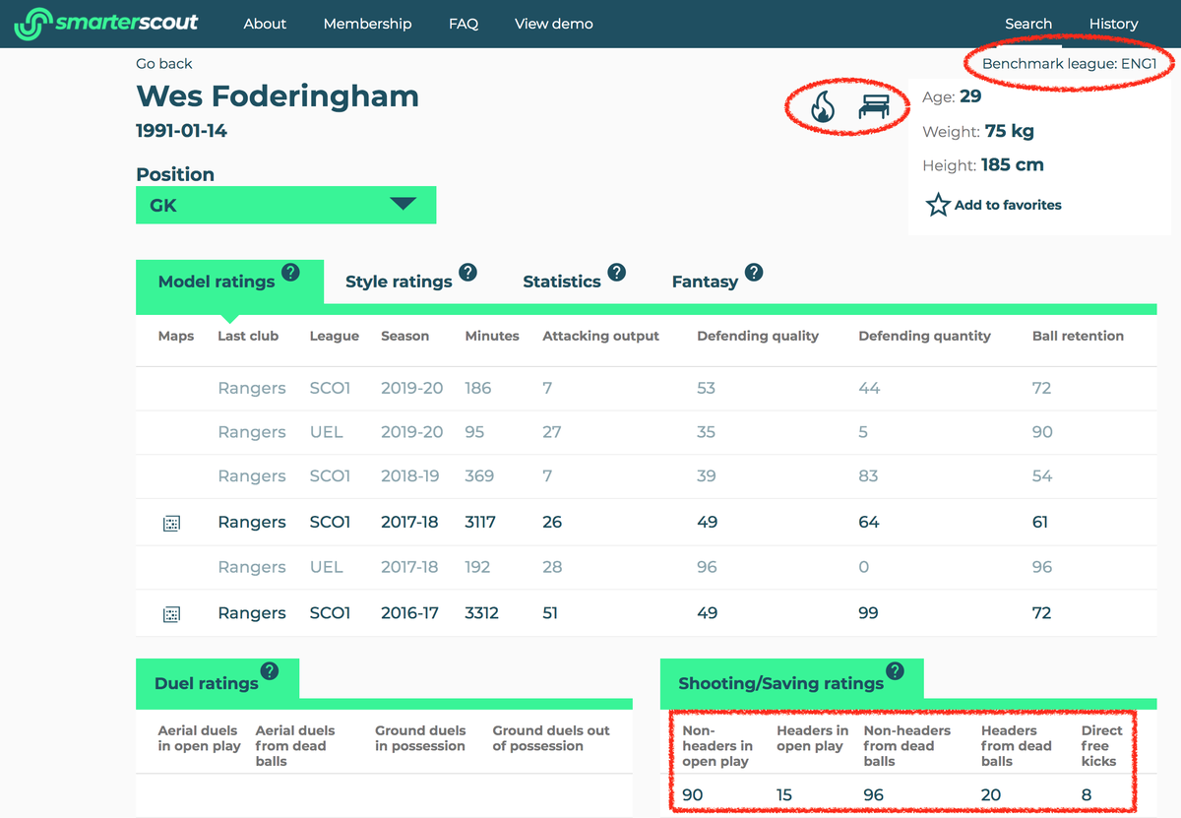
Task: Open help icon beside Duel ratings
Action: click(269, 671)
